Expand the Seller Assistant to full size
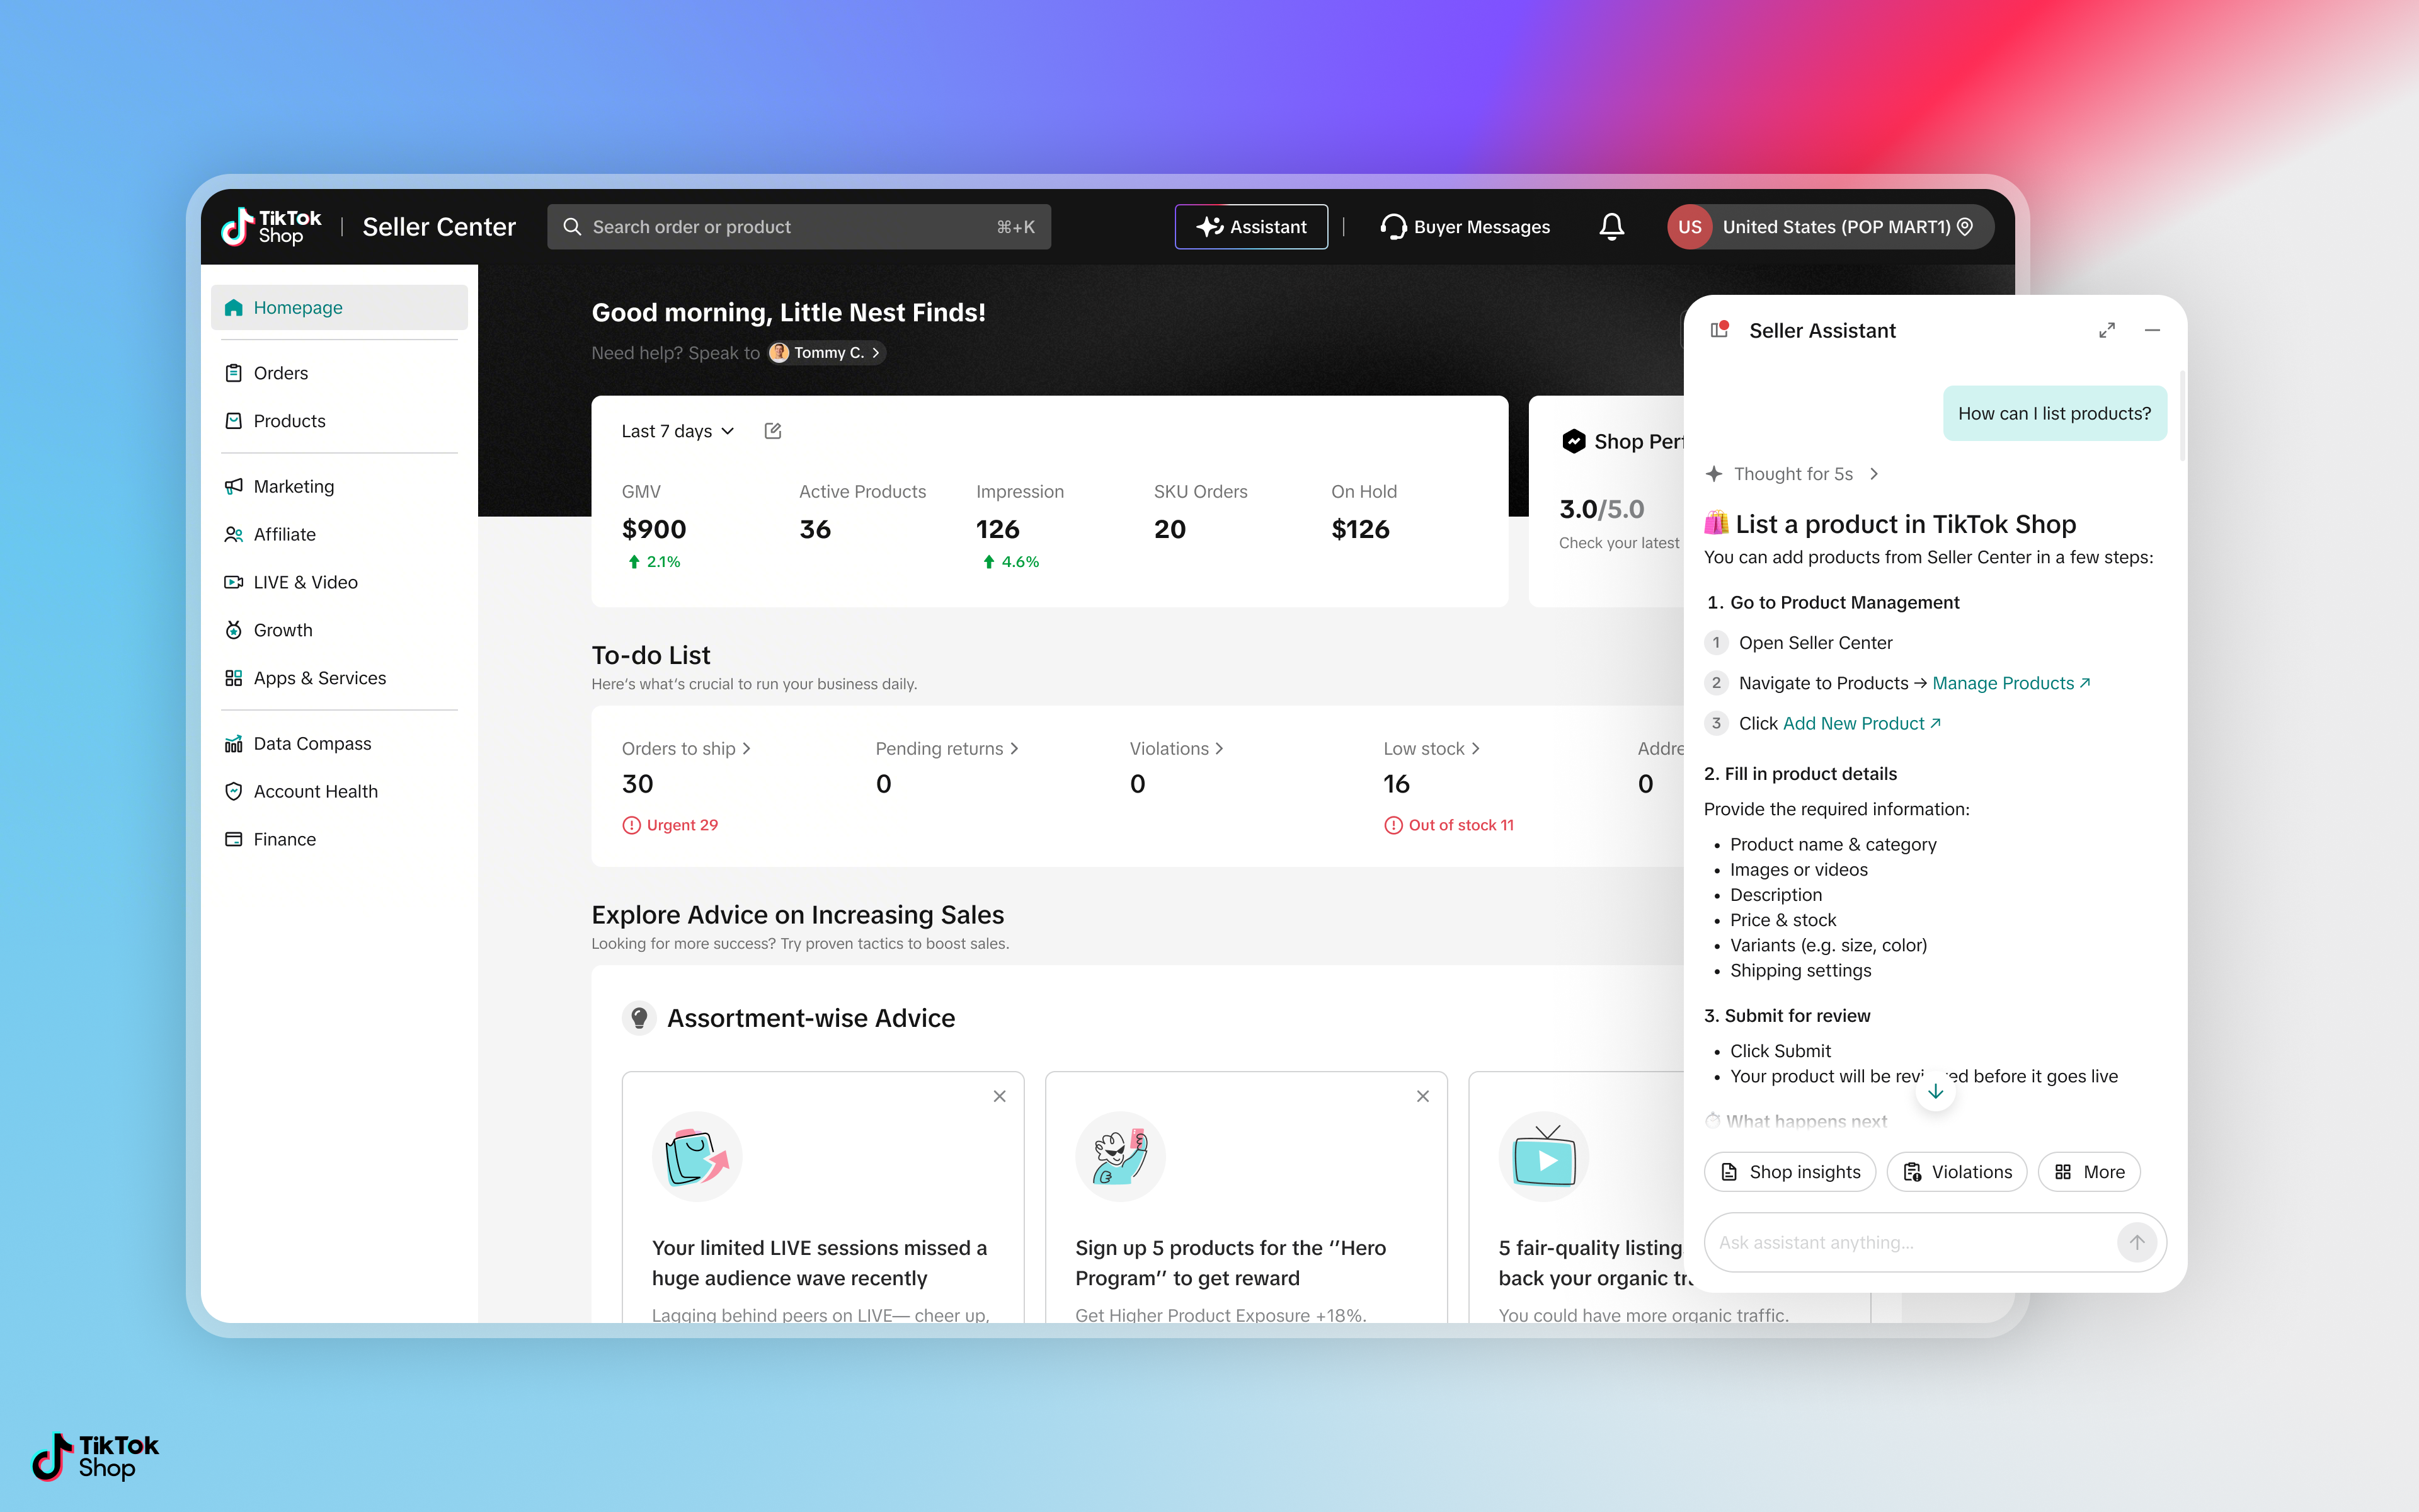This screenshot has width=2419, height=1512. pyautogui.click(x=2107, y=330)
